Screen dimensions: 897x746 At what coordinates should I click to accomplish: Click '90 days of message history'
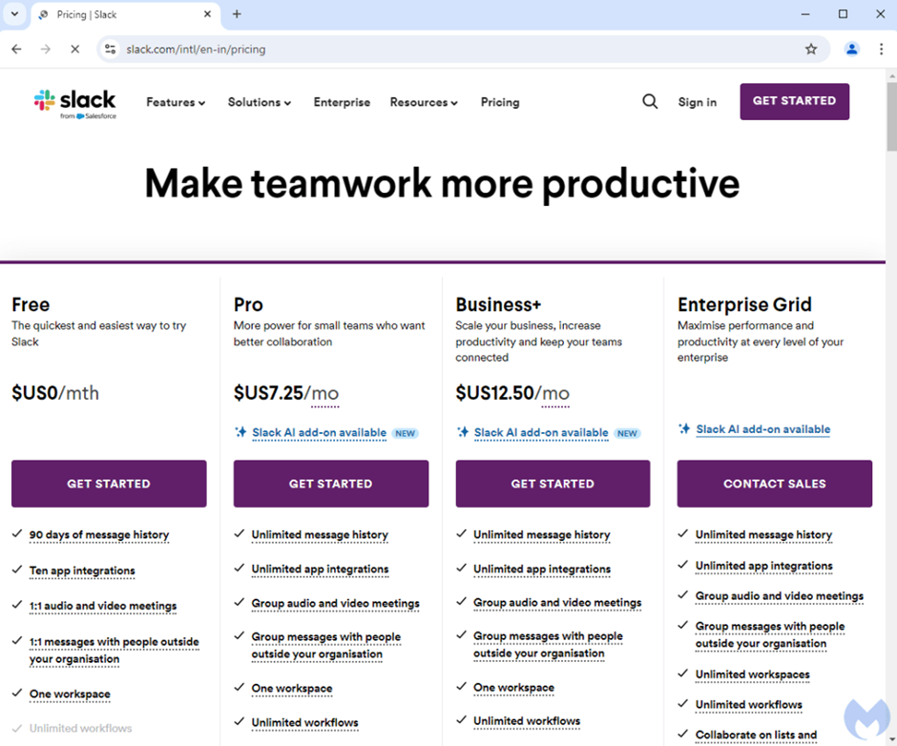(x=99, y=535)
